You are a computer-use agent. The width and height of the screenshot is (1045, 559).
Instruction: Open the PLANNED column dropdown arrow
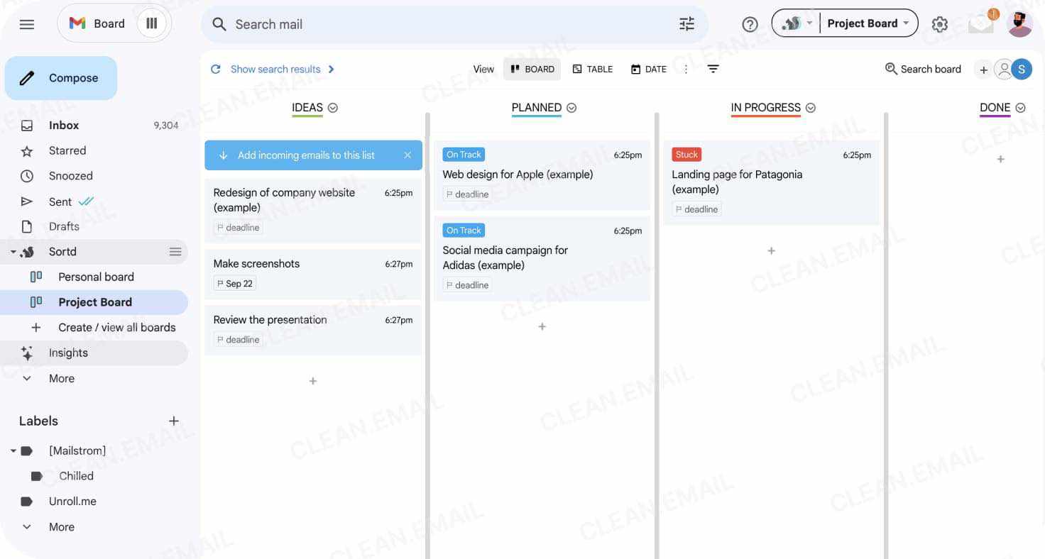pyautogui.click(x=571, y=108)
